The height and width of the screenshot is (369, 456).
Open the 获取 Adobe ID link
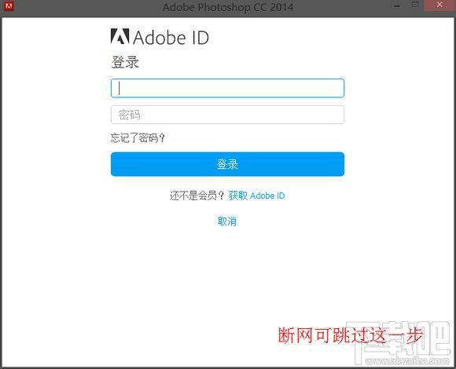pos(256,195)
